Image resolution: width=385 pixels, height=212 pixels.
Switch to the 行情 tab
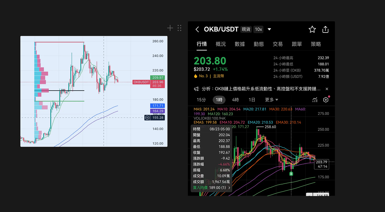tap(202, 44)
